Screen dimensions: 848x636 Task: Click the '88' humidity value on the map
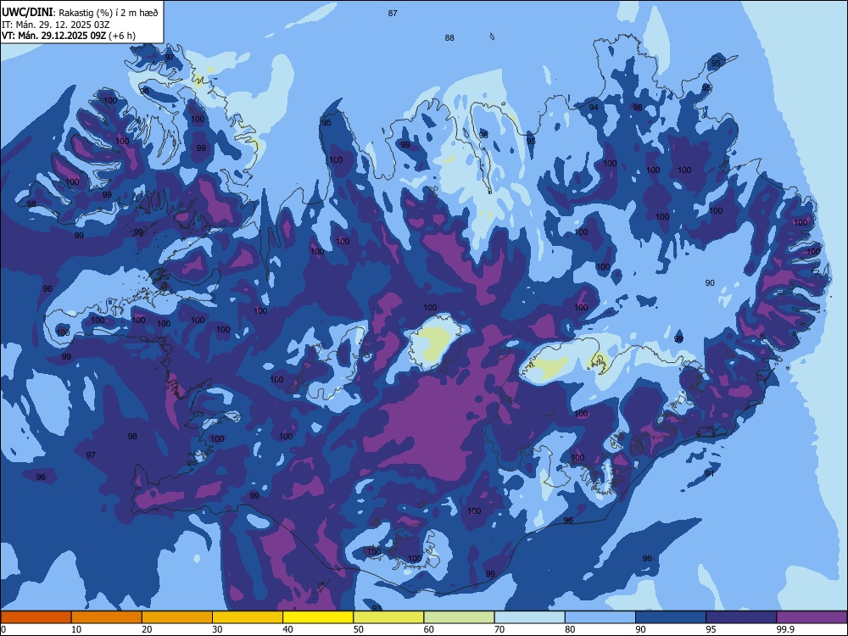449,38
